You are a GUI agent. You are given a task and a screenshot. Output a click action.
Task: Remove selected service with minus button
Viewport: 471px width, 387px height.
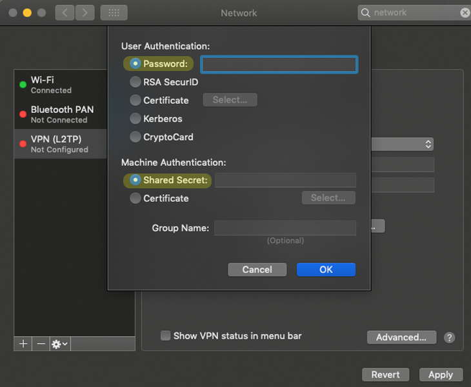pyautogui.click(x=41, y=344)
